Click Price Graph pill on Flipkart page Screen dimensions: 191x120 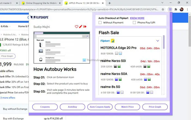pos(7,56)
